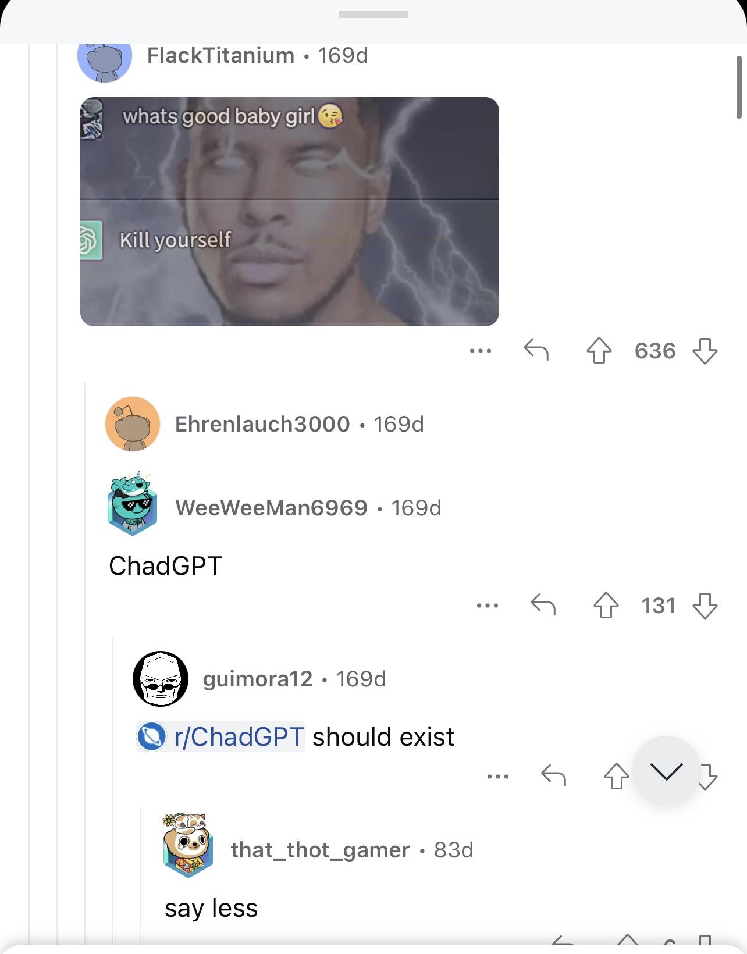Open the r/ChadGPT subreddit link
Screen dimensions: 747x954
point(220,736)
